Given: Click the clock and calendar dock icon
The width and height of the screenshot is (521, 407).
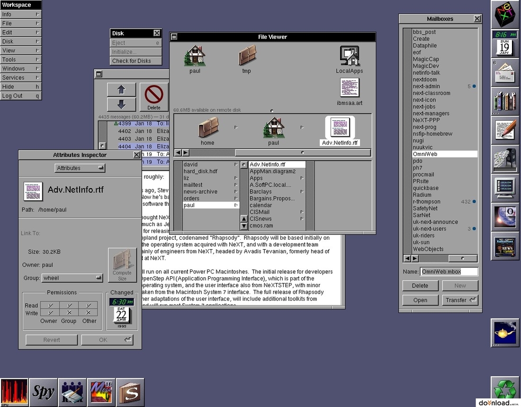Looking at the screenshot, I should tap(505, 44).
